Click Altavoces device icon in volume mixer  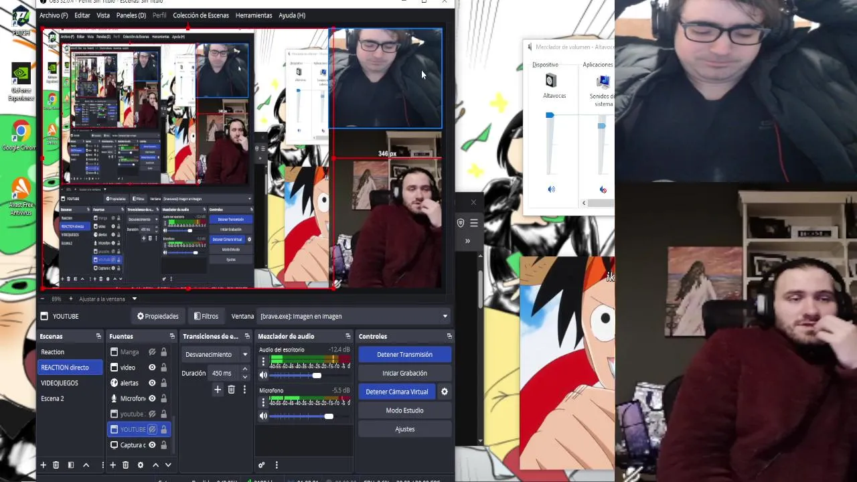click(551, 81)
